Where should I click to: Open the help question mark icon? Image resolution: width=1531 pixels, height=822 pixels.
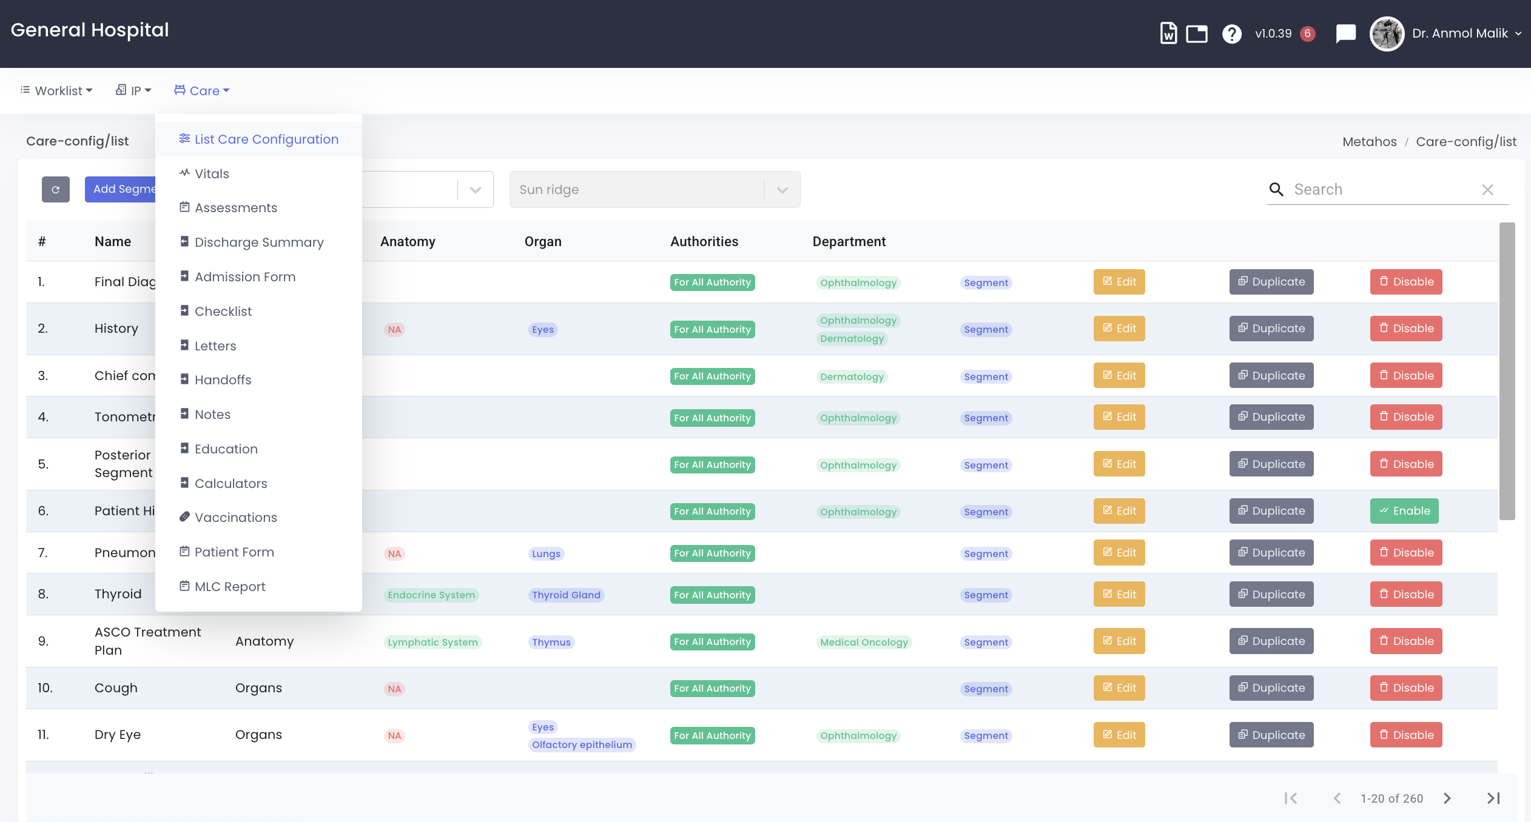1231,33
